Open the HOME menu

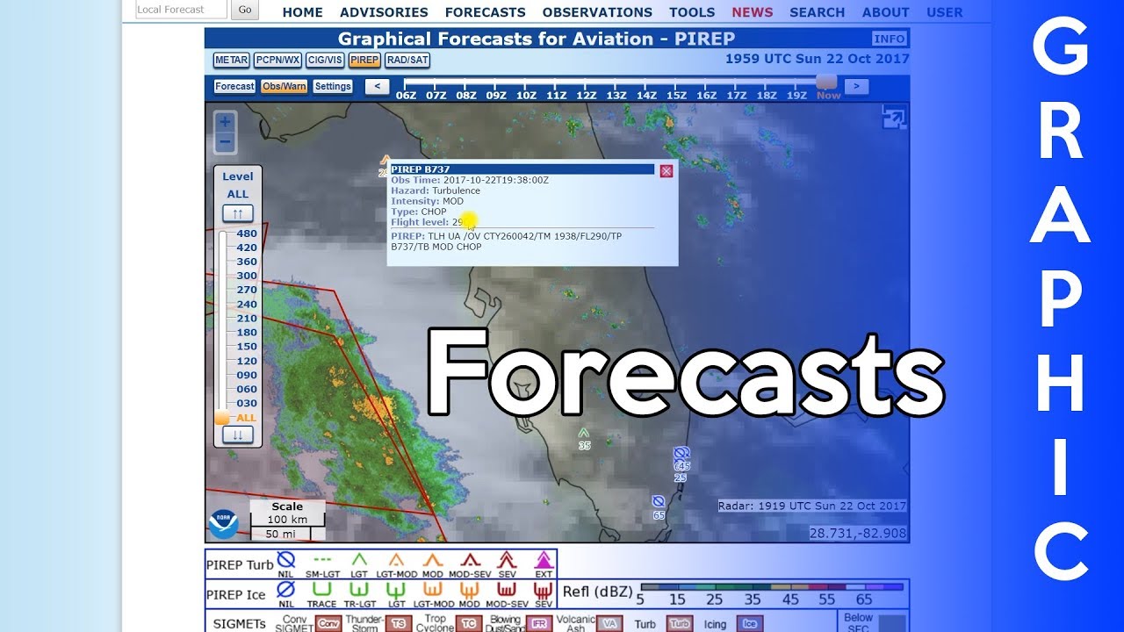pos(303,12)
